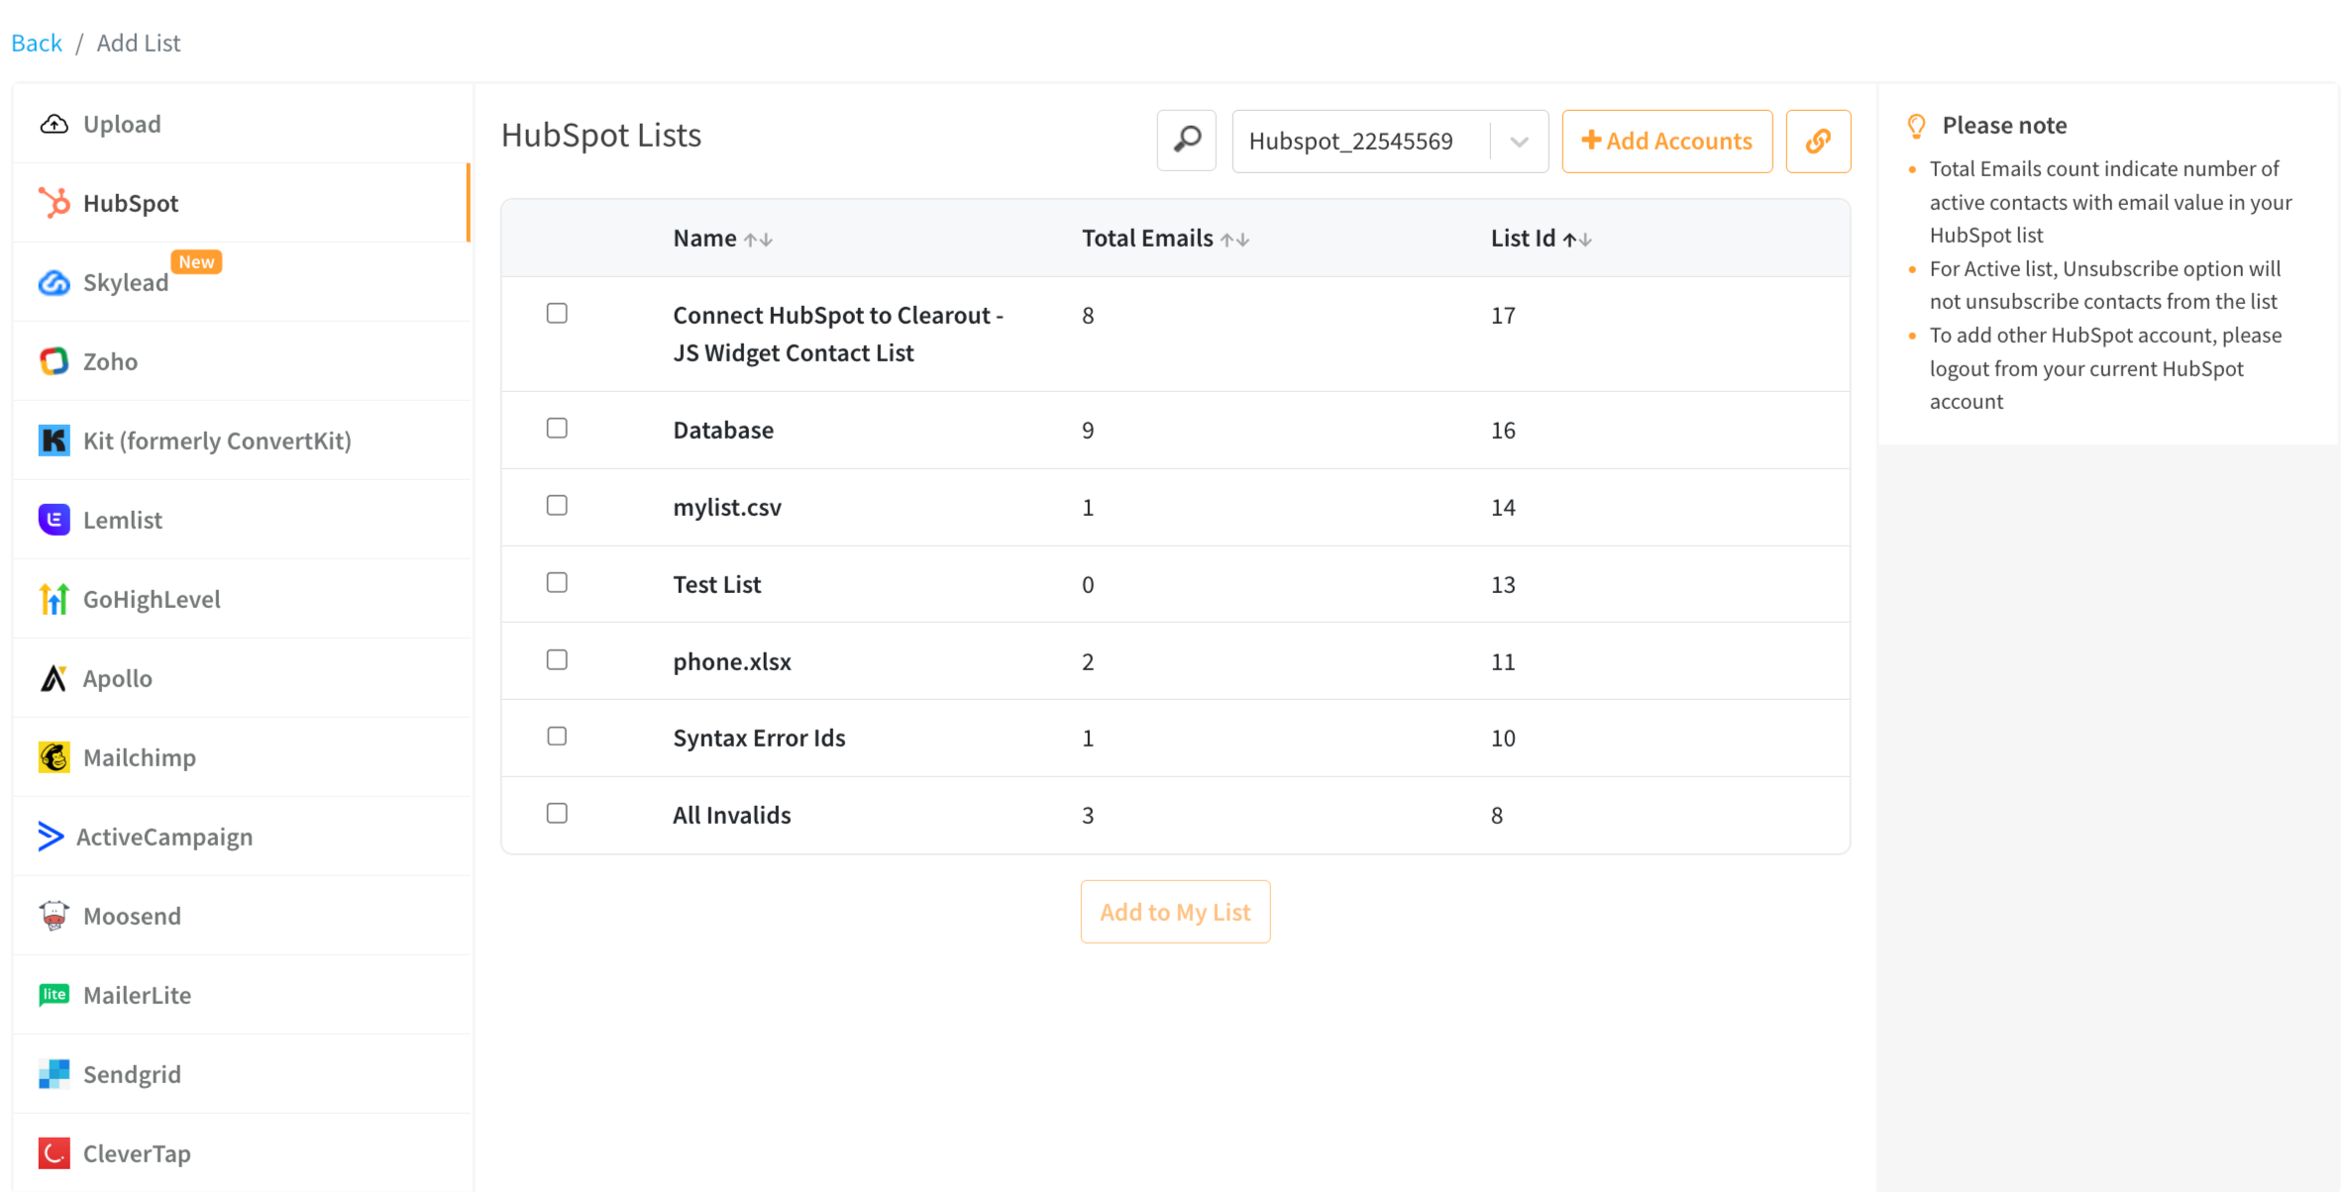Click the connect link icon
This screenshot has width=2347, height=1192.
[1818, 141]
